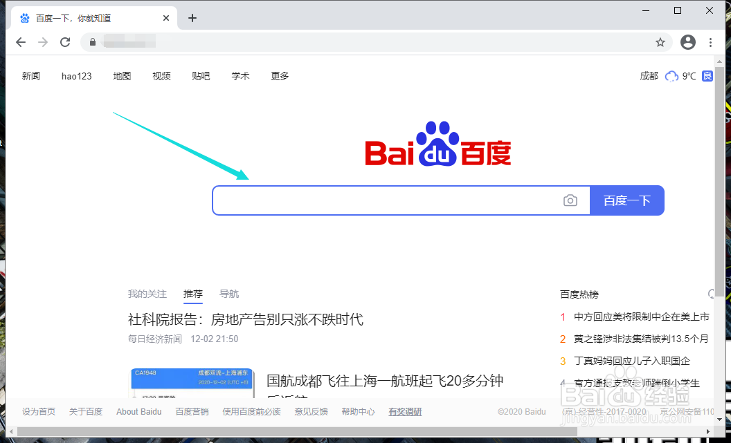Click the weather icon beside 成都
731x443 pixels.
pos(671,76)
